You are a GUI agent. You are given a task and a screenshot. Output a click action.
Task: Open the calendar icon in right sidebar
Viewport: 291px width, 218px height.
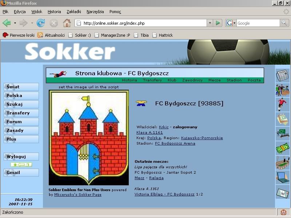pyautogui.click(x=282, y=119)
